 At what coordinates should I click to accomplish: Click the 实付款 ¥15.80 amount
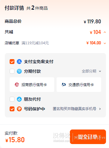pyautogui.click(x=15, y=140)
